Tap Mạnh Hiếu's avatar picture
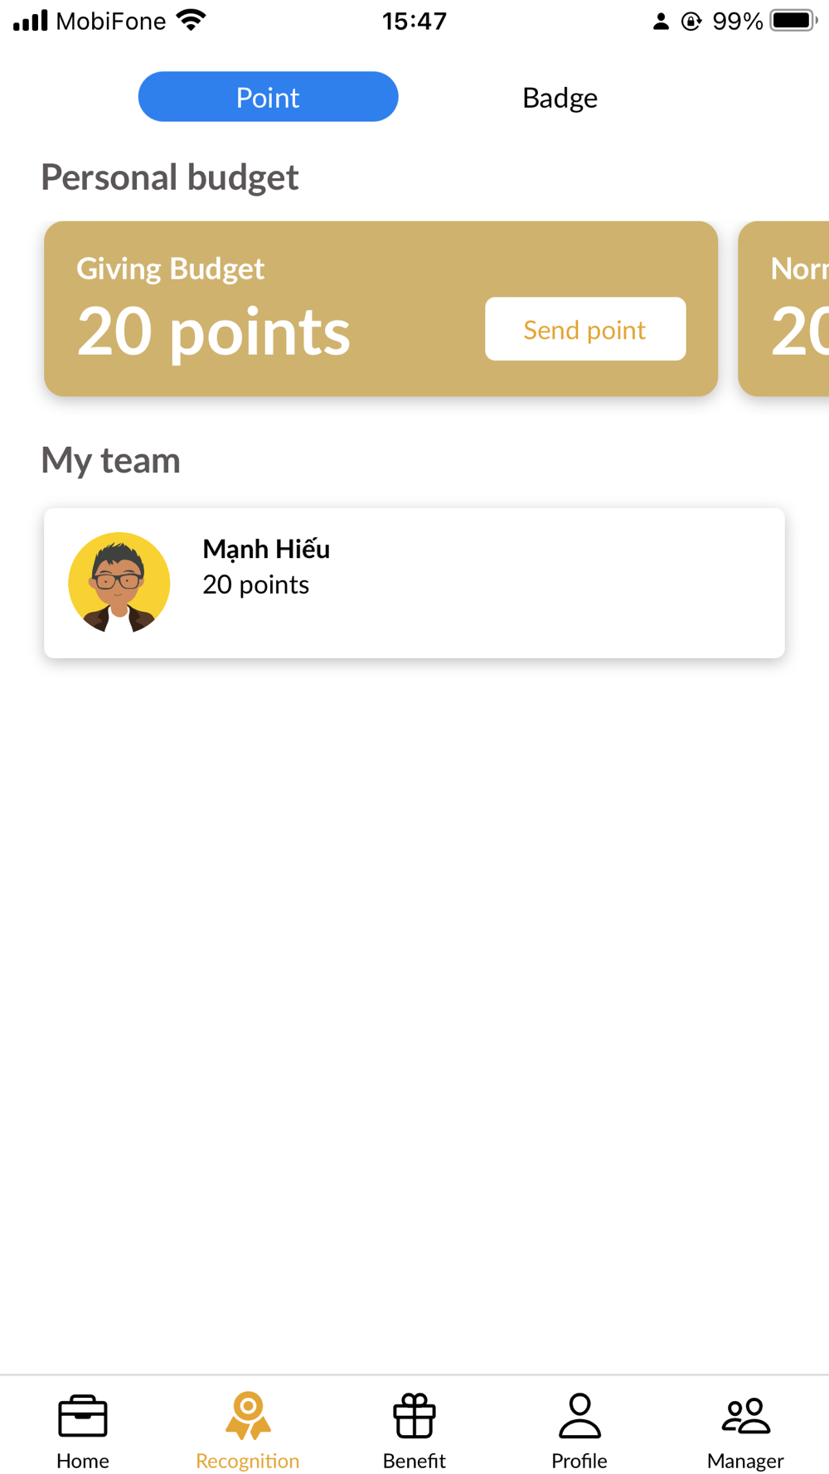This screenshot has height=1474, width=829. pyautogui.click(x=119, y=583)
